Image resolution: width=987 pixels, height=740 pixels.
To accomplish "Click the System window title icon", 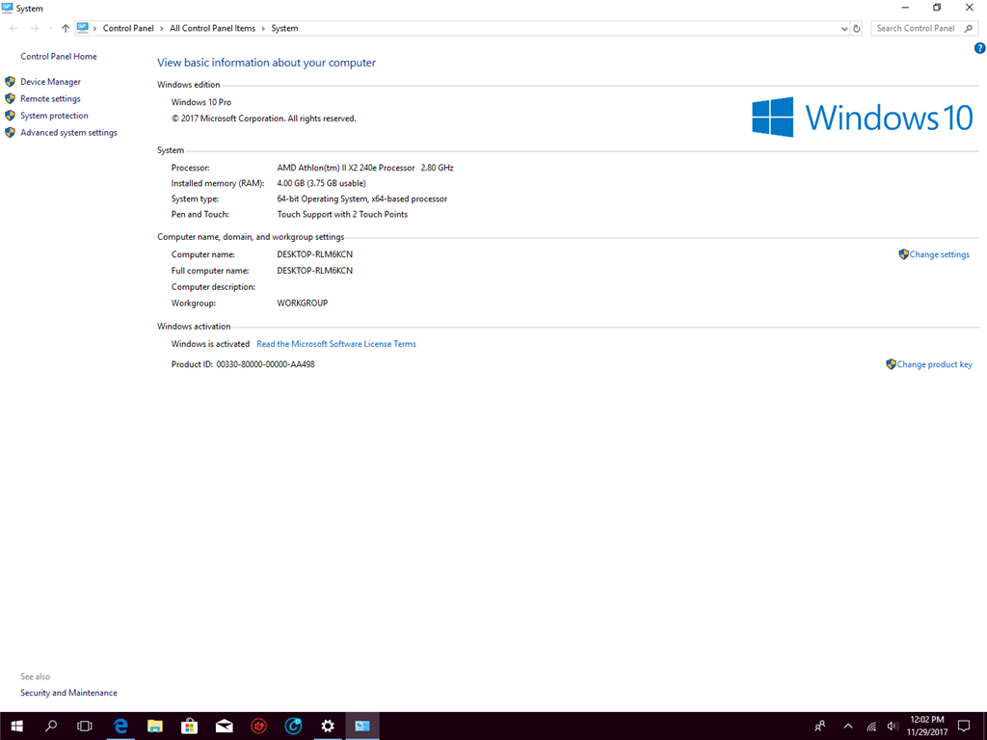I will coord(8,8).
